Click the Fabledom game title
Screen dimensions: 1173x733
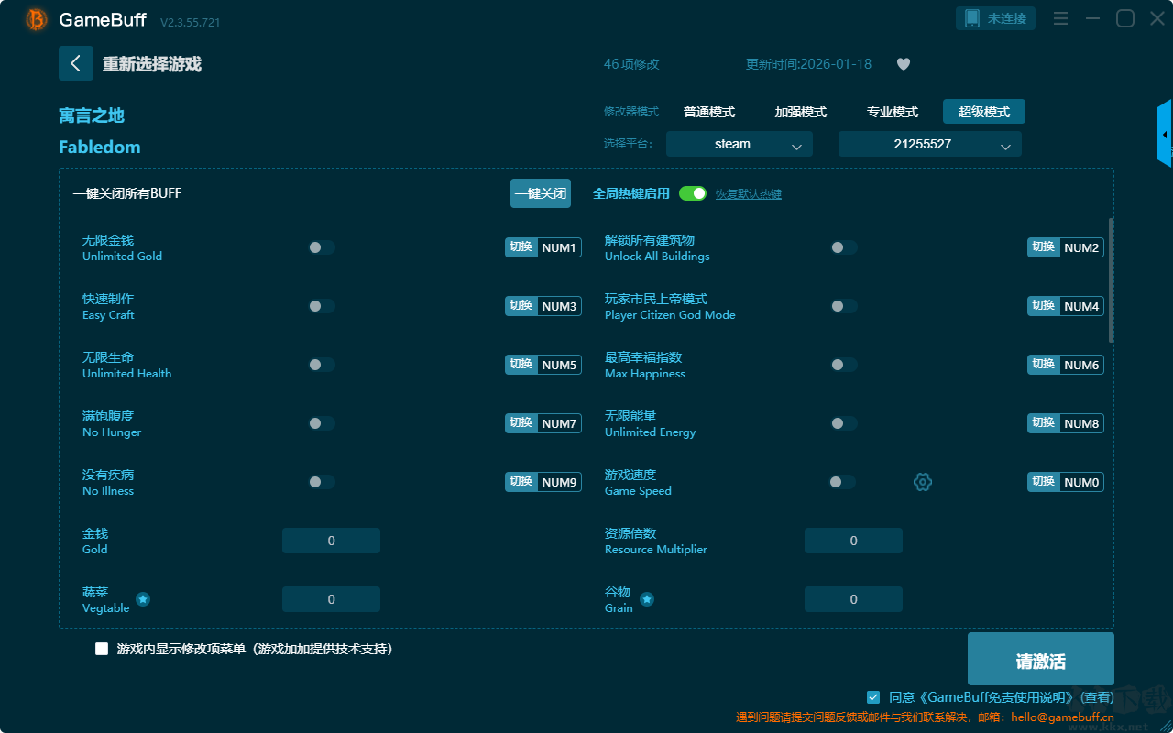pos(100,148)
